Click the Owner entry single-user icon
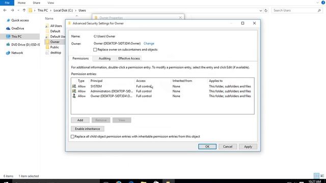Image resolution: width=326 pixels, height=183 pixels. click(x=74, y=96)
